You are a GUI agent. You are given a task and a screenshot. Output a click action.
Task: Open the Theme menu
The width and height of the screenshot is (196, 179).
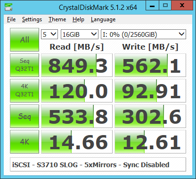click(57, 19)
